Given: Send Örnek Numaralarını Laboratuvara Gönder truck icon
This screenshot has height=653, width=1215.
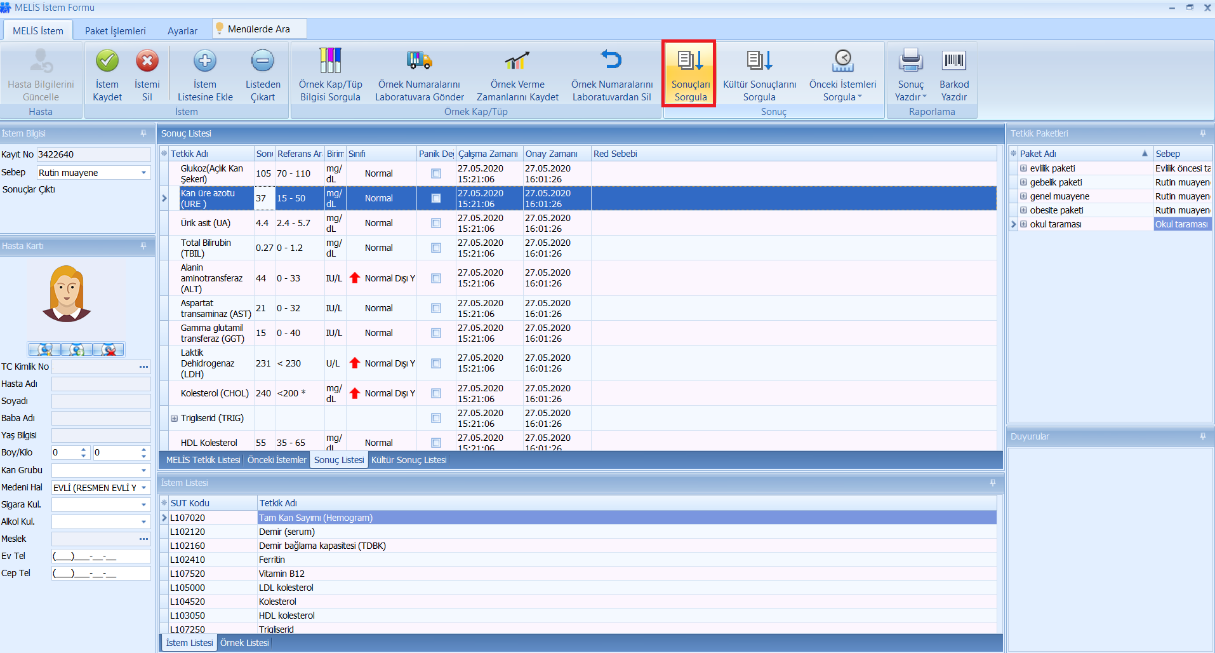Looking at the screenshot, I should click(420, 61).
